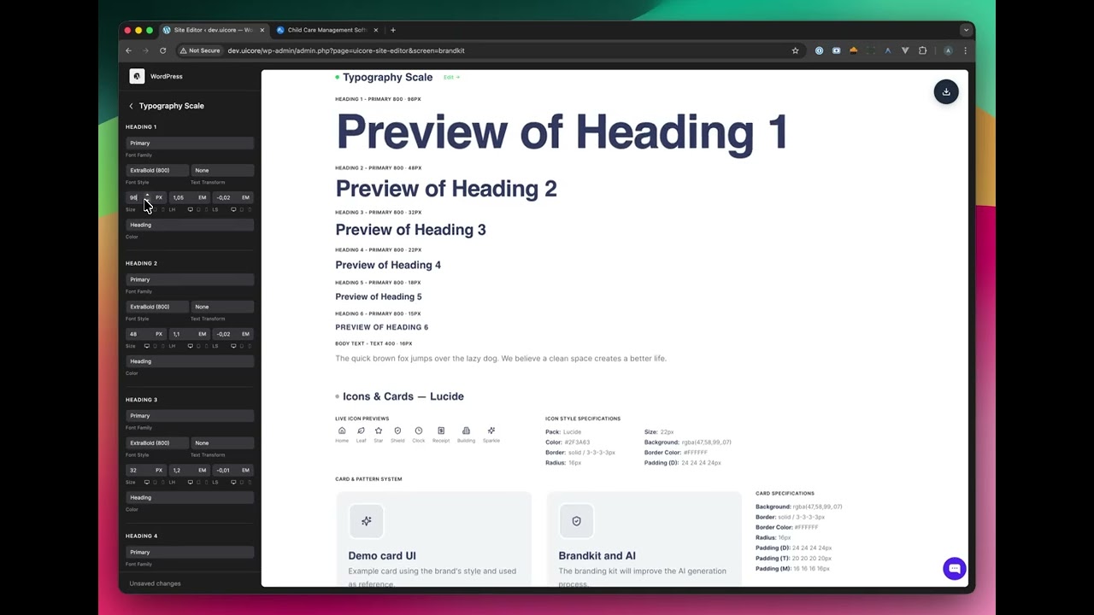Click the address bar URL
The height and width of the screenshot is (615, 1094).
coord(346,50)
